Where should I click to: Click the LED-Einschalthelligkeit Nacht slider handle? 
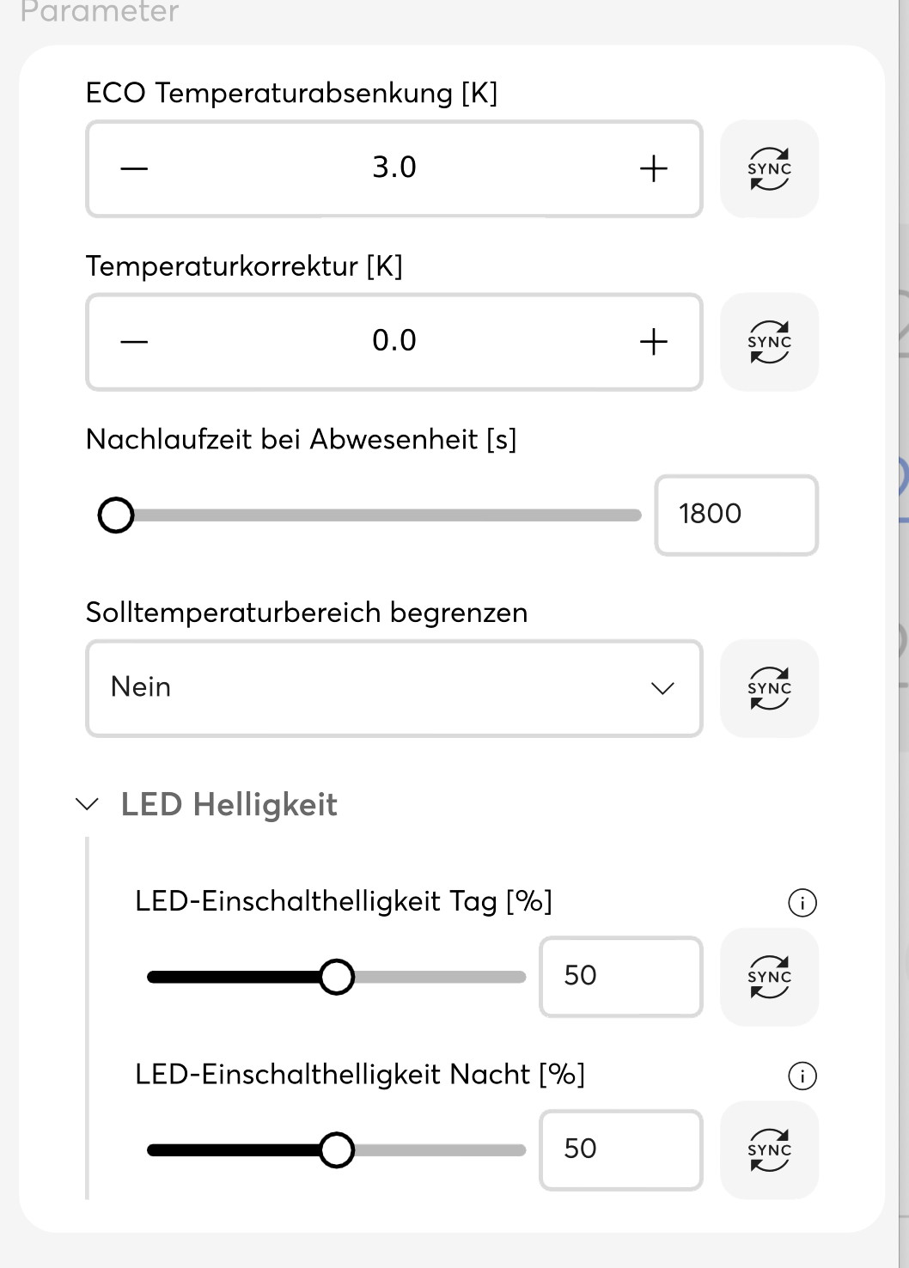pyautogui.click(x=336, y=1150)
